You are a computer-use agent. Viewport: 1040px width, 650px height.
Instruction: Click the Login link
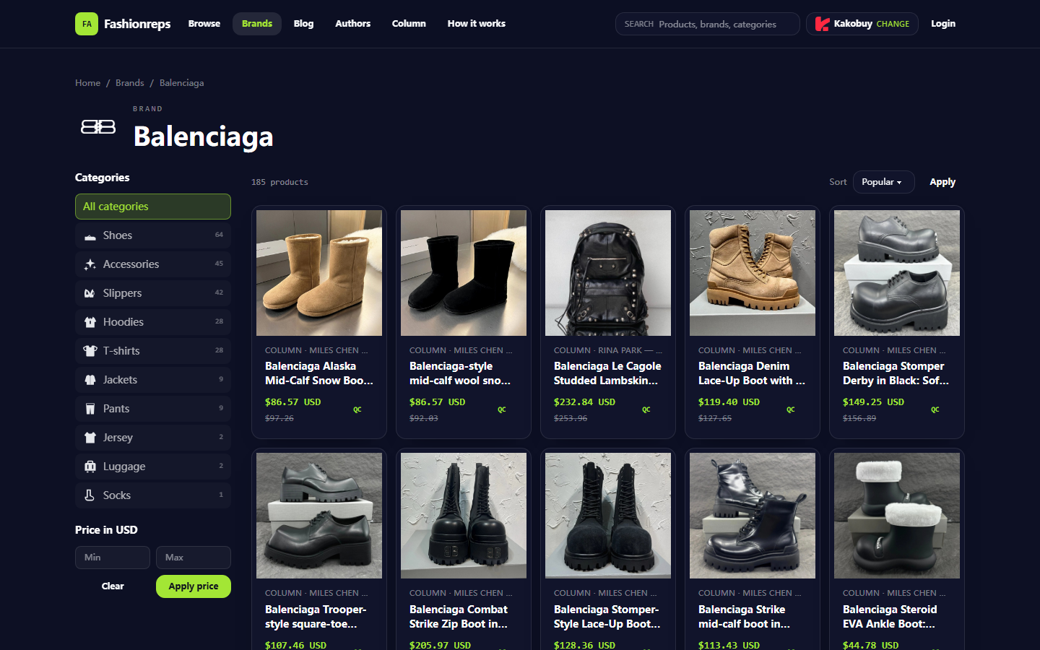tap(943, 24)
